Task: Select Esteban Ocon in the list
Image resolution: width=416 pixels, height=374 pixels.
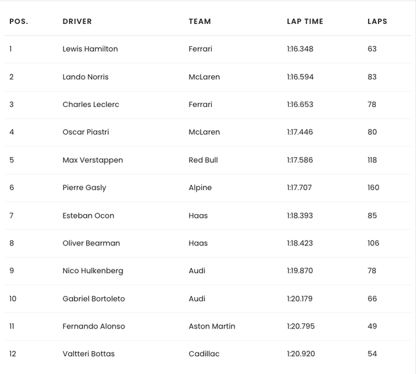Action: 88,216
